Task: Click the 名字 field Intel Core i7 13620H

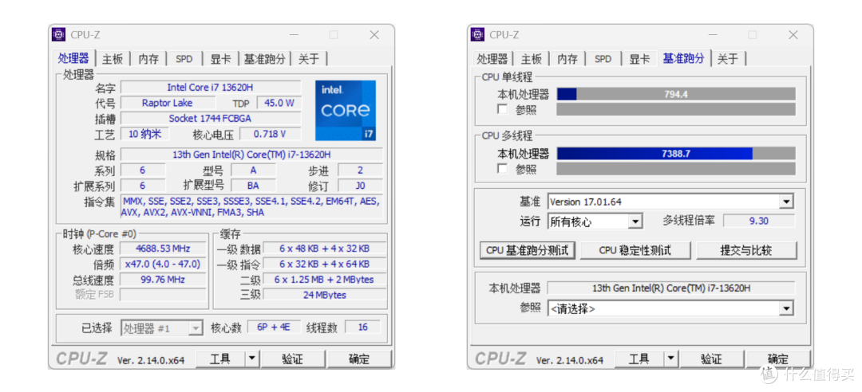Action: [211, 88]
